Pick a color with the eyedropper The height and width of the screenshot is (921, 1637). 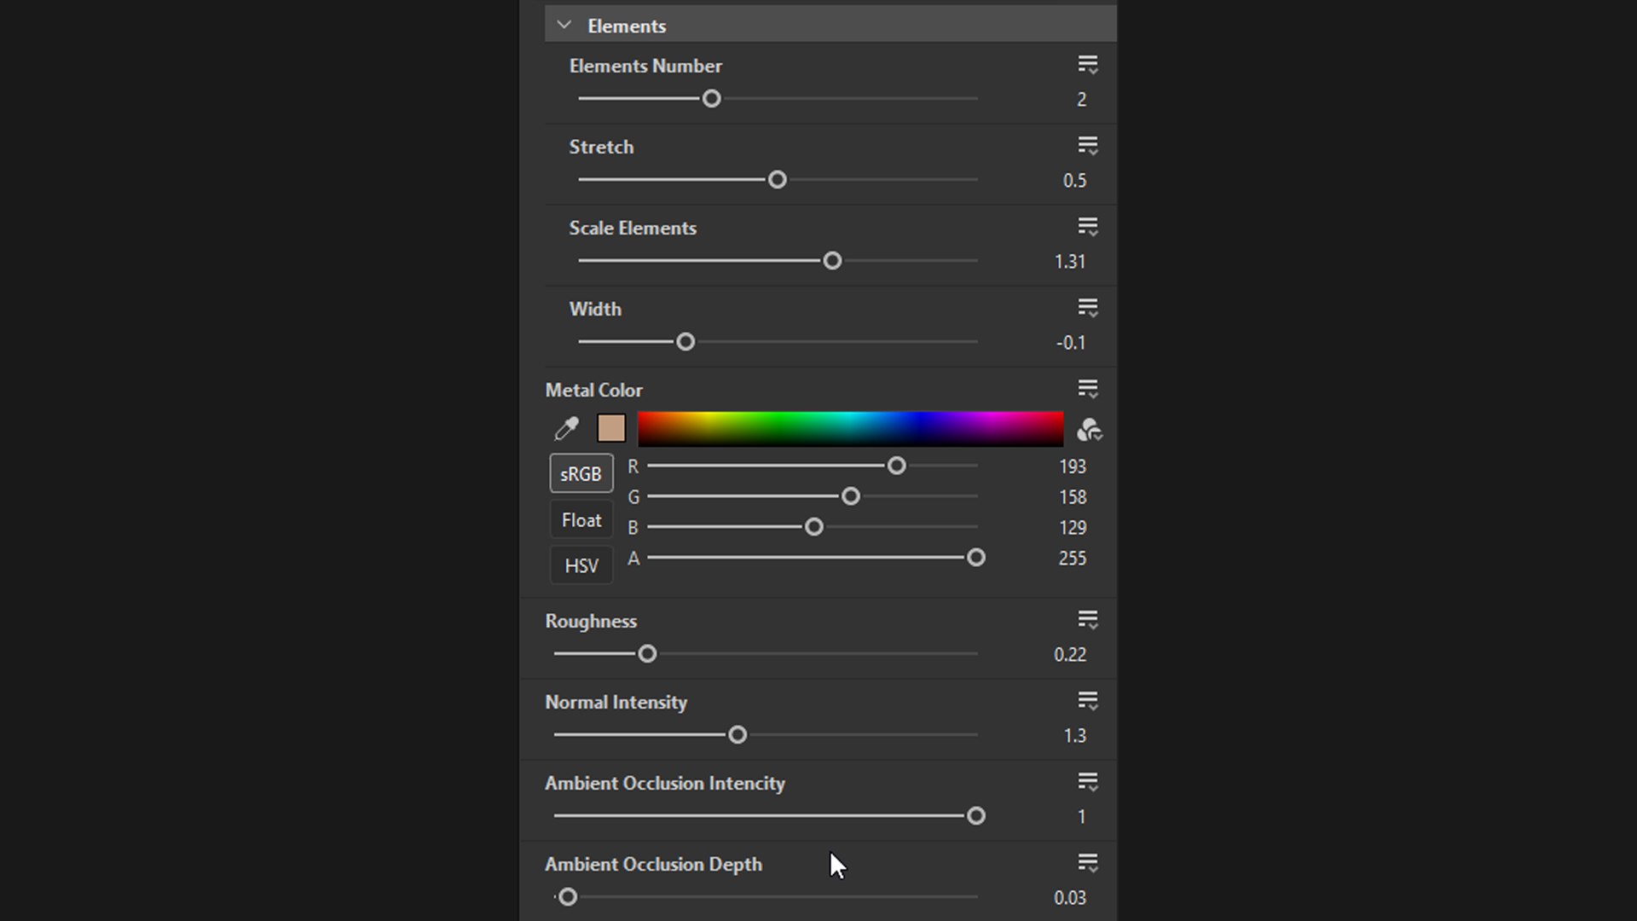(567, 428)
